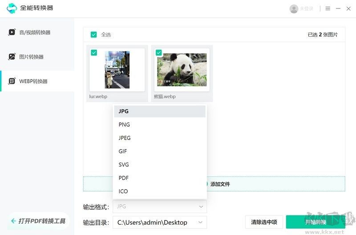Choose GIF output format option
Viewport: 356px width, 235px height.
coord(160,151)
